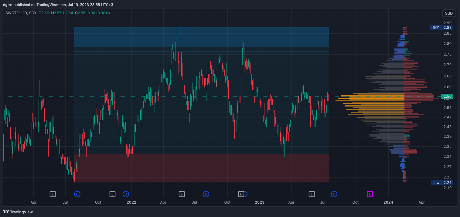The height and width of the screenshot is (217, 460).
Task: Click the H2.57 high value
Action: tap(56, 13)
